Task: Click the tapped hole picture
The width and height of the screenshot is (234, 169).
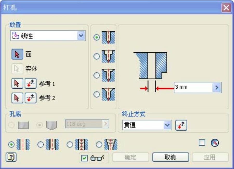Action: tap(82, 144)
